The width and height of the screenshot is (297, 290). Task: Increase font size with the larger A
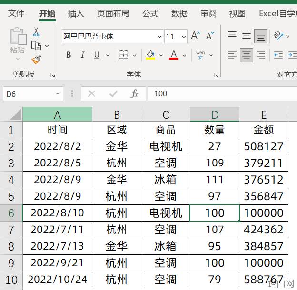click(x=196, y=36)
